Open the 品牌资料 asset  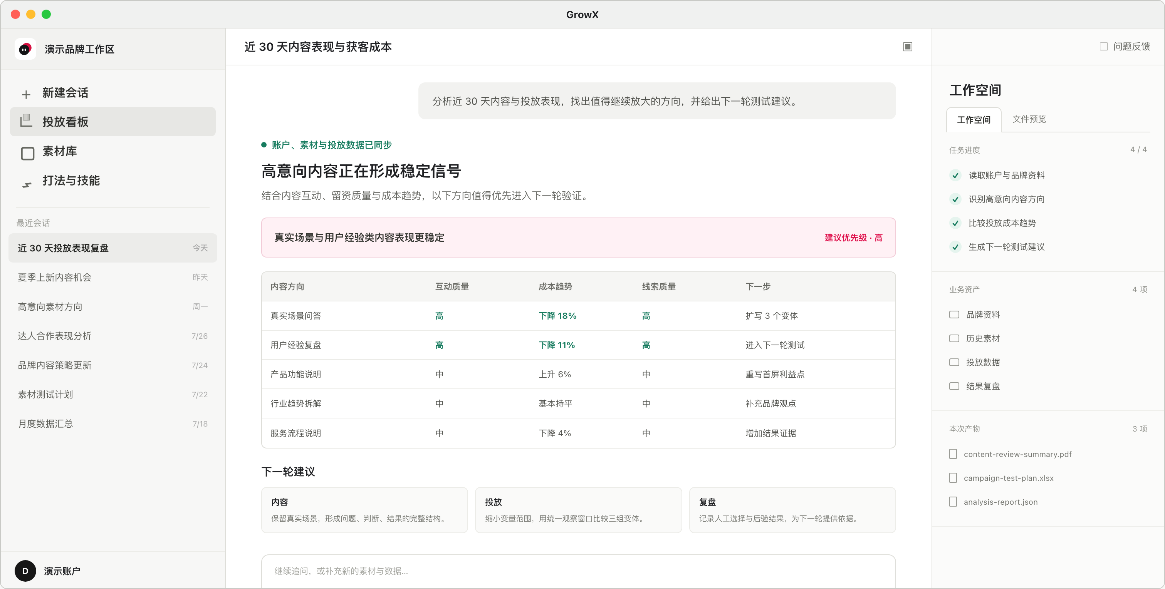pos(983,315)
